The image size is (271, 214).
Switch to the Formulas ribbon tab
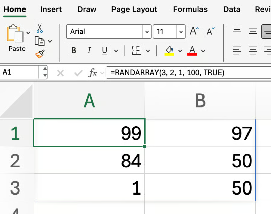[190, 9]
